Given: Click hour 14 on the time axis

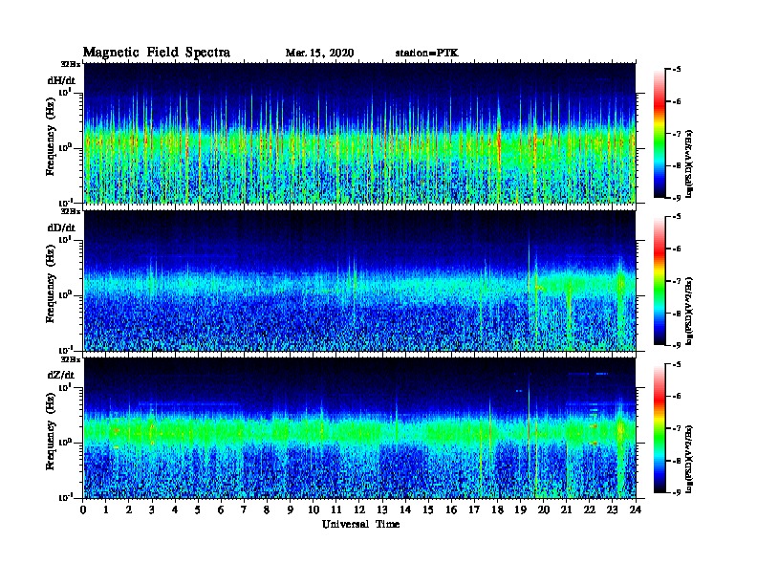Looking at the screenshot, I should (405, 509).
